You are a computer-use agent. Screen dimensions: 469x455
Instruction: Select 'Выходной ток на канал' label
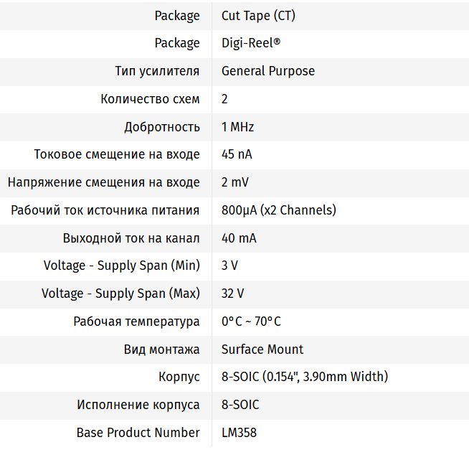coord(131,238)
